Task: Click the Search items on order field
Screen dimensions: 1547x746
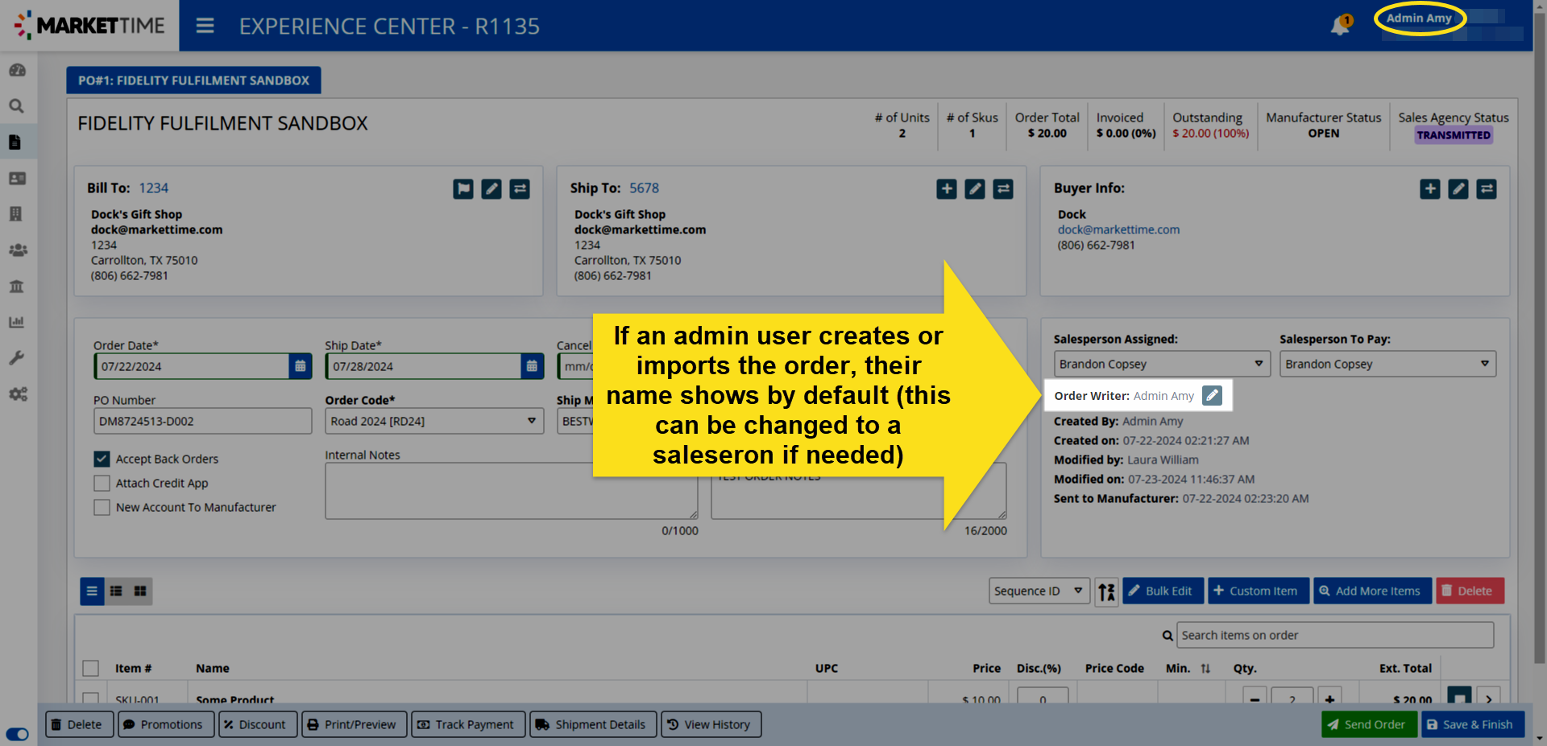Action: [x=1334, y=635]
